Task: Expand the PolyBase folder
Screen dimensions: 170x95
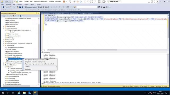Action: (3, 42)
